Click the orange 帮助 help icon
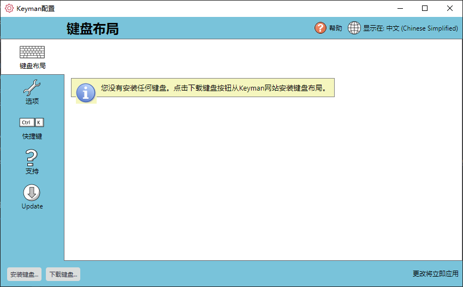Viewport: 463px width, 287px height. tap(320, 28)
